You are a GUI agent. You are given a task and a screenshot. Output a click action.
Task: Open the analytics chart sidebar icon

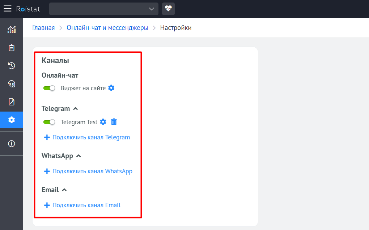(12, 30)
